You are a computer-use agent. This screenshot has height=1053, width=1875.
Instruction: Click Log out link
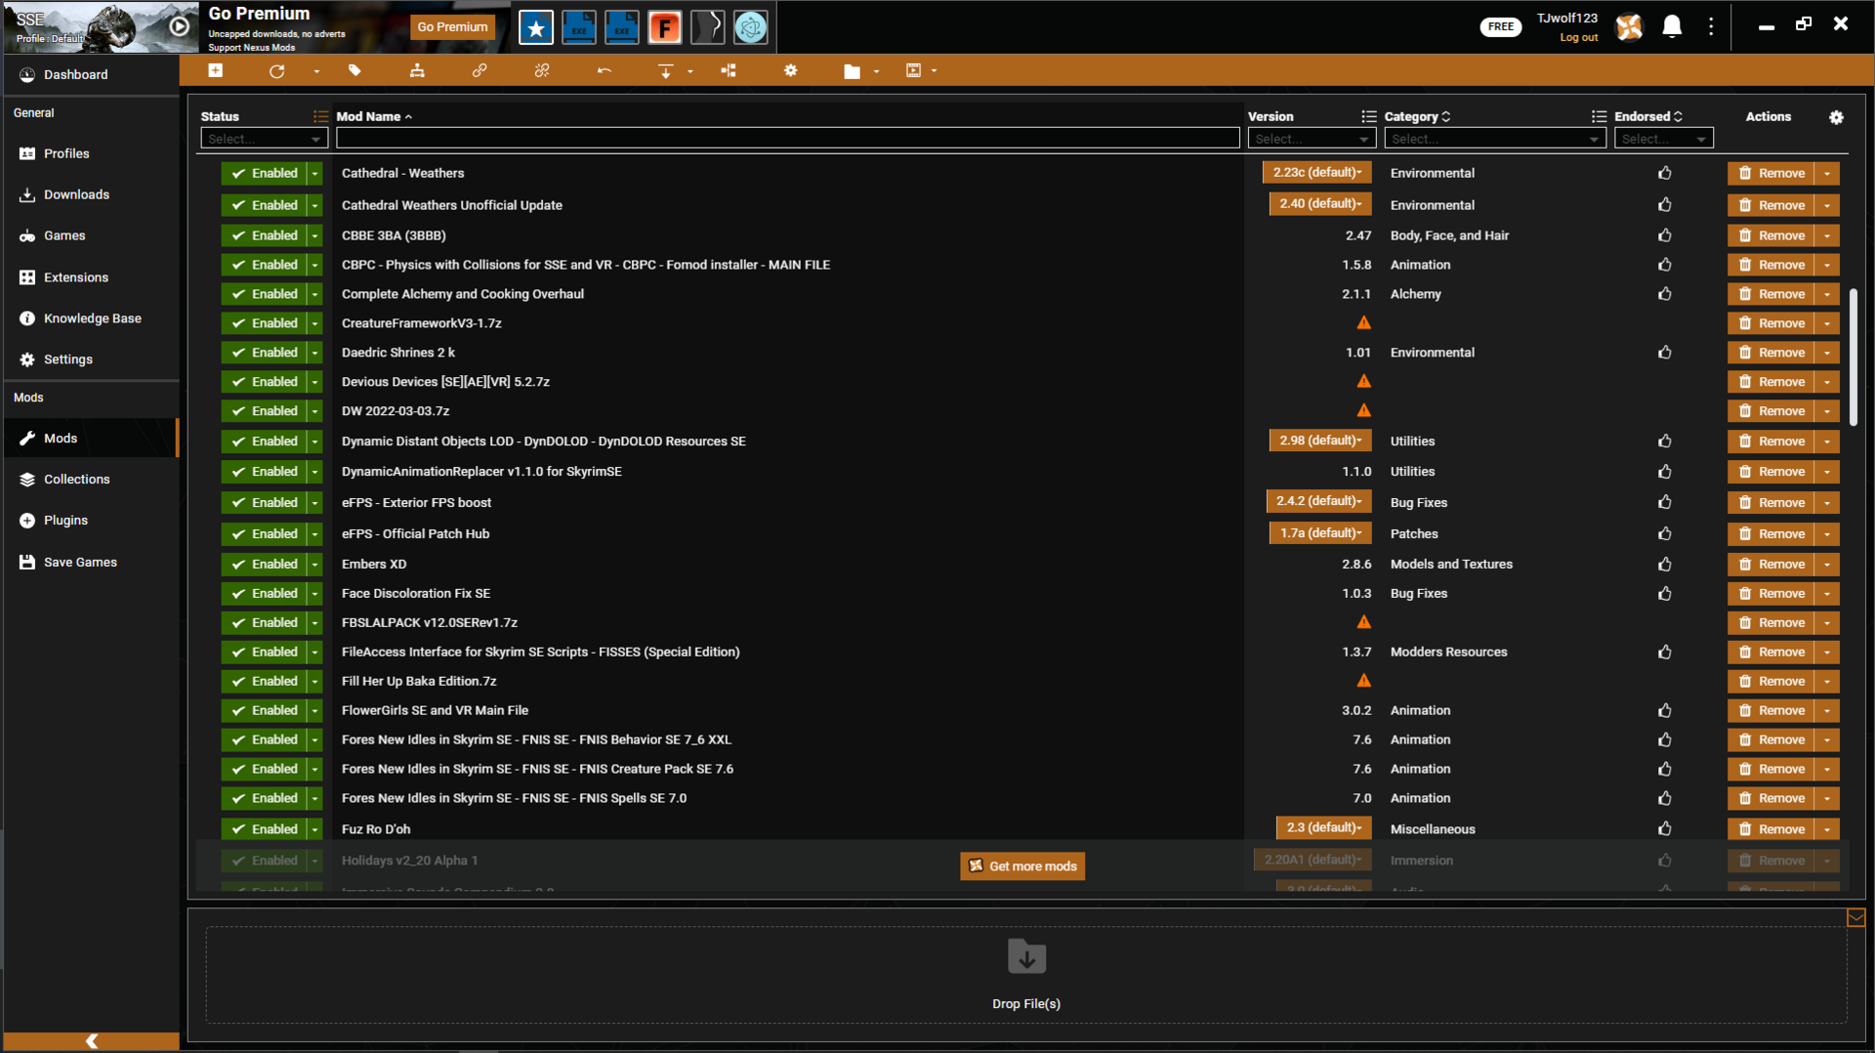pos(1578,38)
